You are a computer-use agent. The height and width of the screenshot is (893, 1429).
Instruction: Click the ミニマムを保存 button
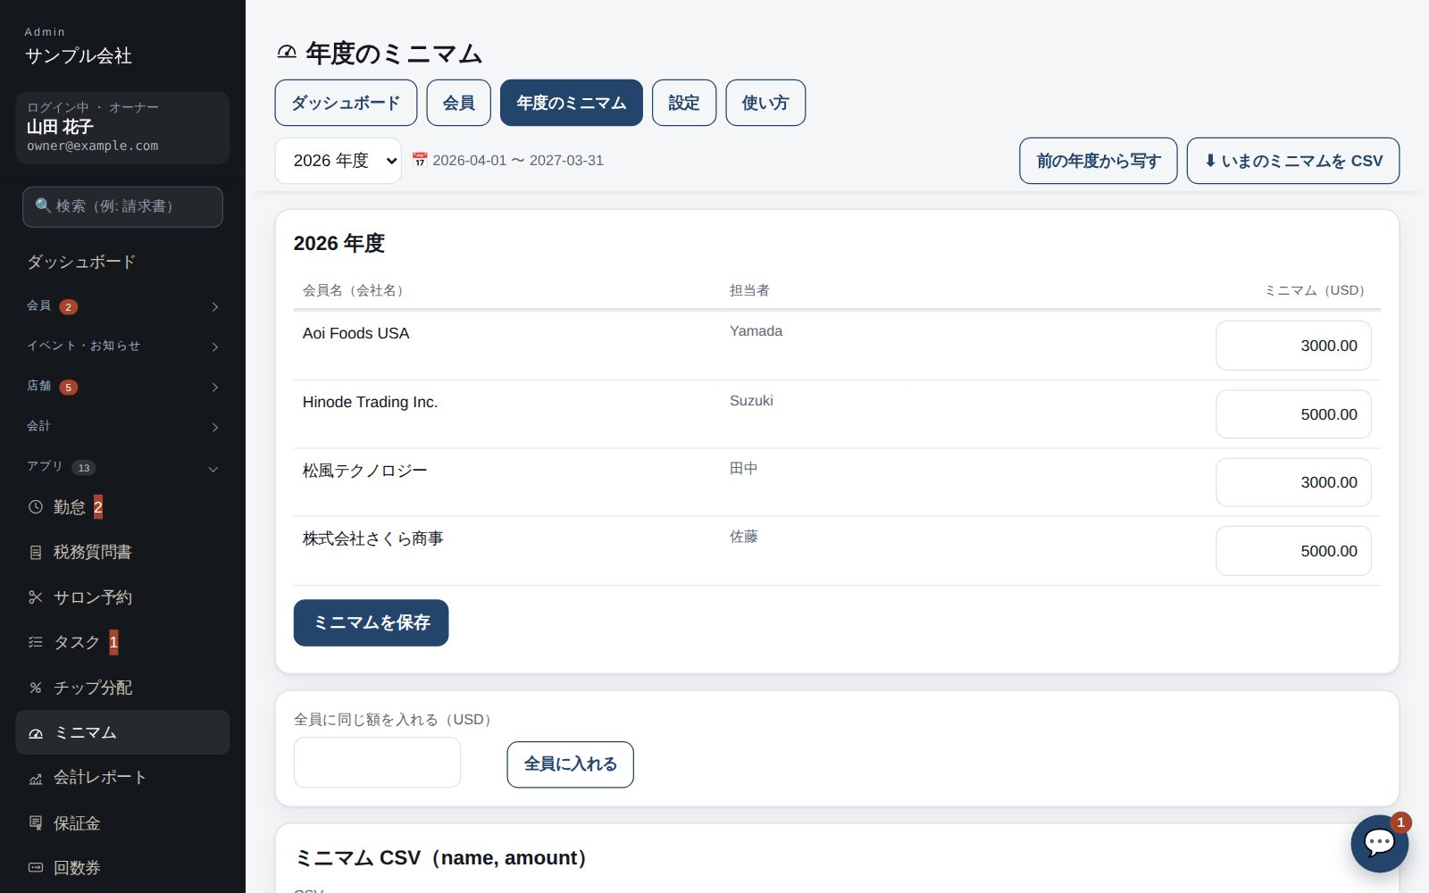click(371, 622)
